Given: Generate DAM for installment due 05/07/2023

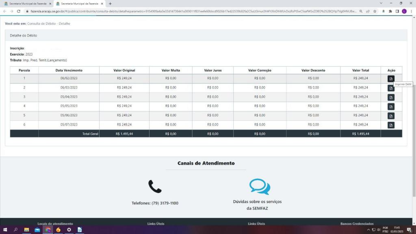Looking at the screenshot, I should (391, 125).
